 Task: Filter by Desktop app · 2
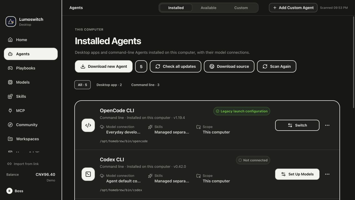click(109, 85)
